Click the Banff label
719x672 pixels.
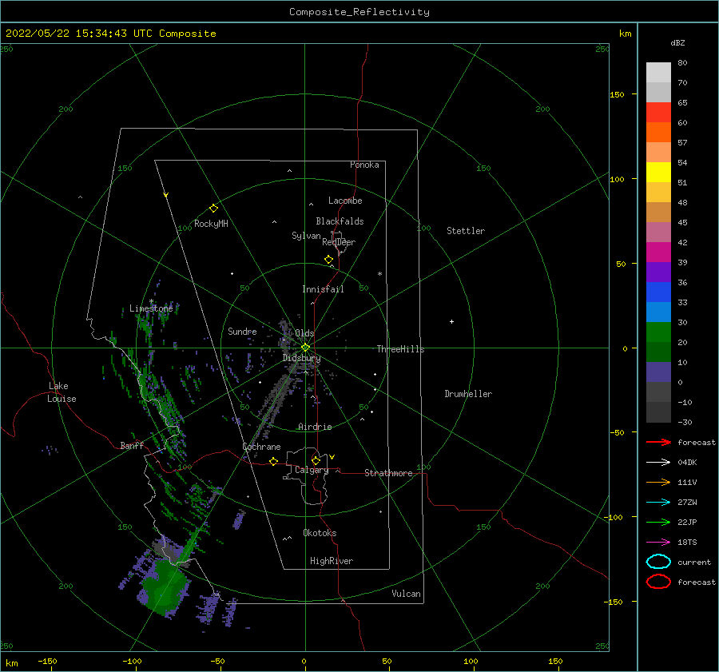tap(132, 445)
